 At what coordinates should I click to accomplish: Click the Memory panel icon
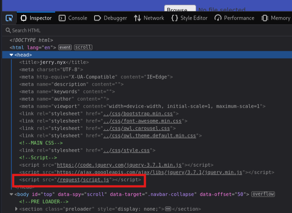(x=265, y=18)
